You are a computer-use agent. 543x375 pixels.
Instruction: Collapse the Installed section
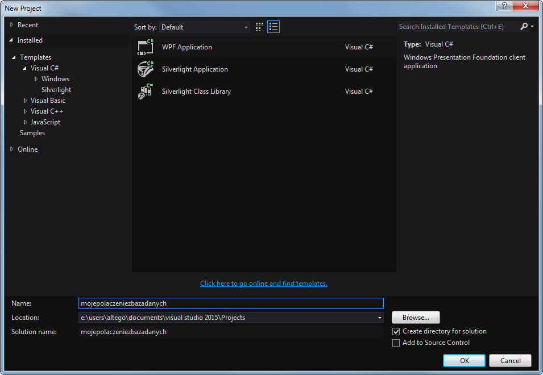coord(11,40)
